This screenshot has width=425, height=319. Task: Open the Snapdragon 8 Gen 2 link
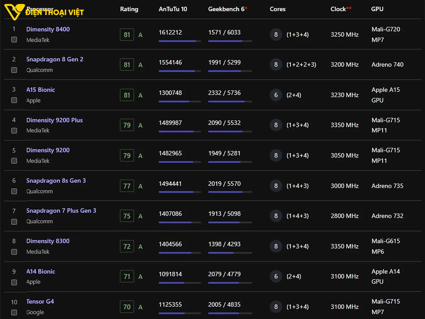point(55,59)
